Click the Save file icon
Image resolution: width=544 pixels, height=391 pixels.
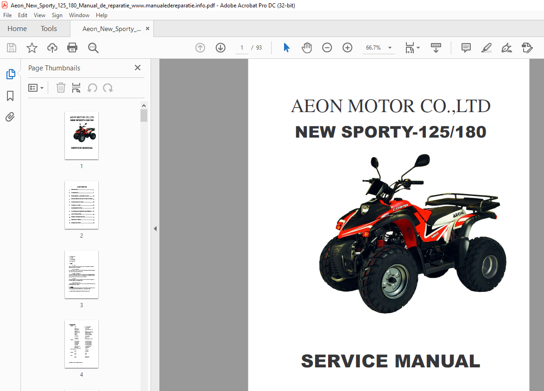[x=12, y=48]
